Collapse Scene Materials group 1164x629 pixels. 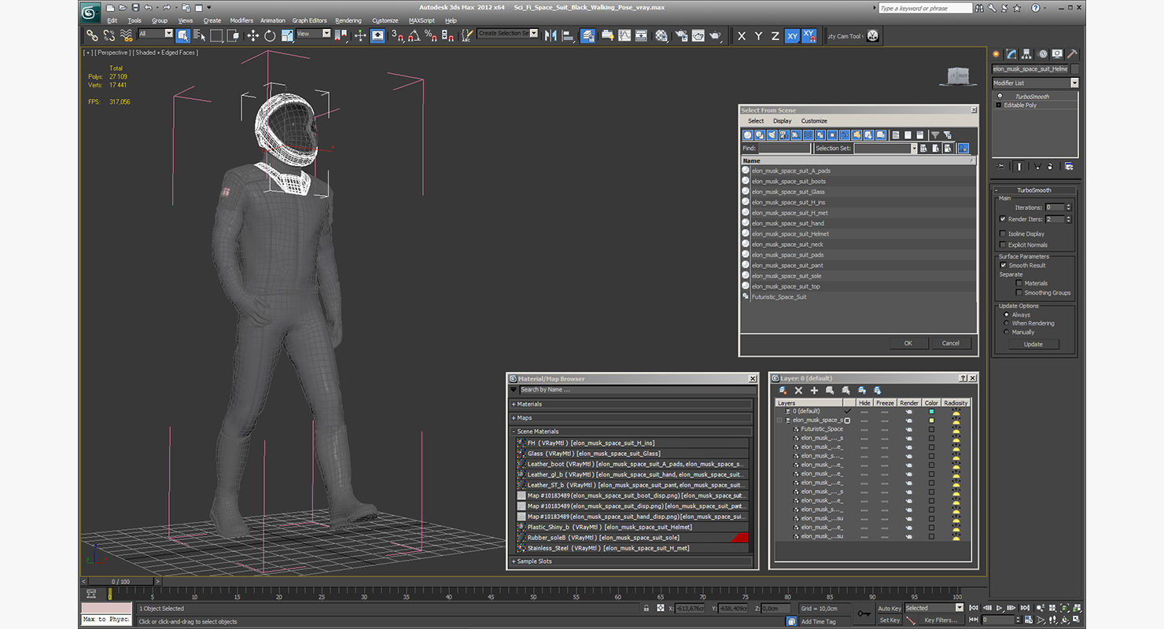632,431
